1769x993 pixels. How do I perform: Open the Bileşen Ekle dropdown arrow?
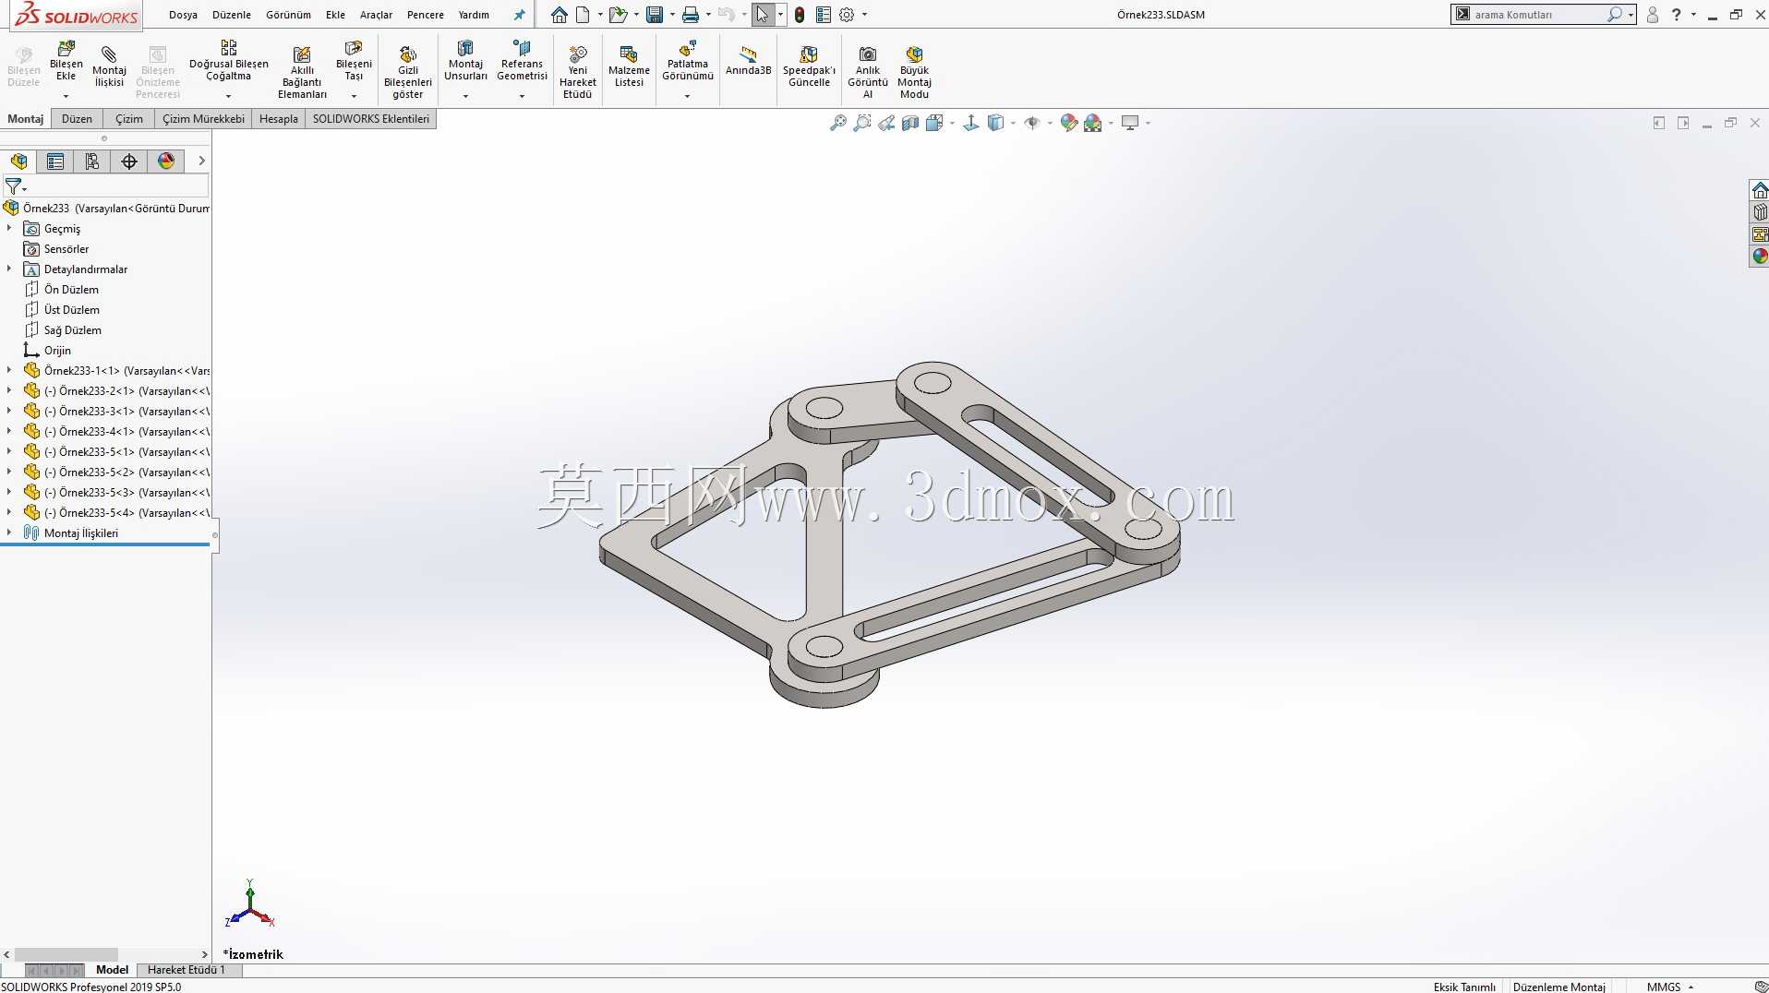pyautogui.click(x=66, y=96)
